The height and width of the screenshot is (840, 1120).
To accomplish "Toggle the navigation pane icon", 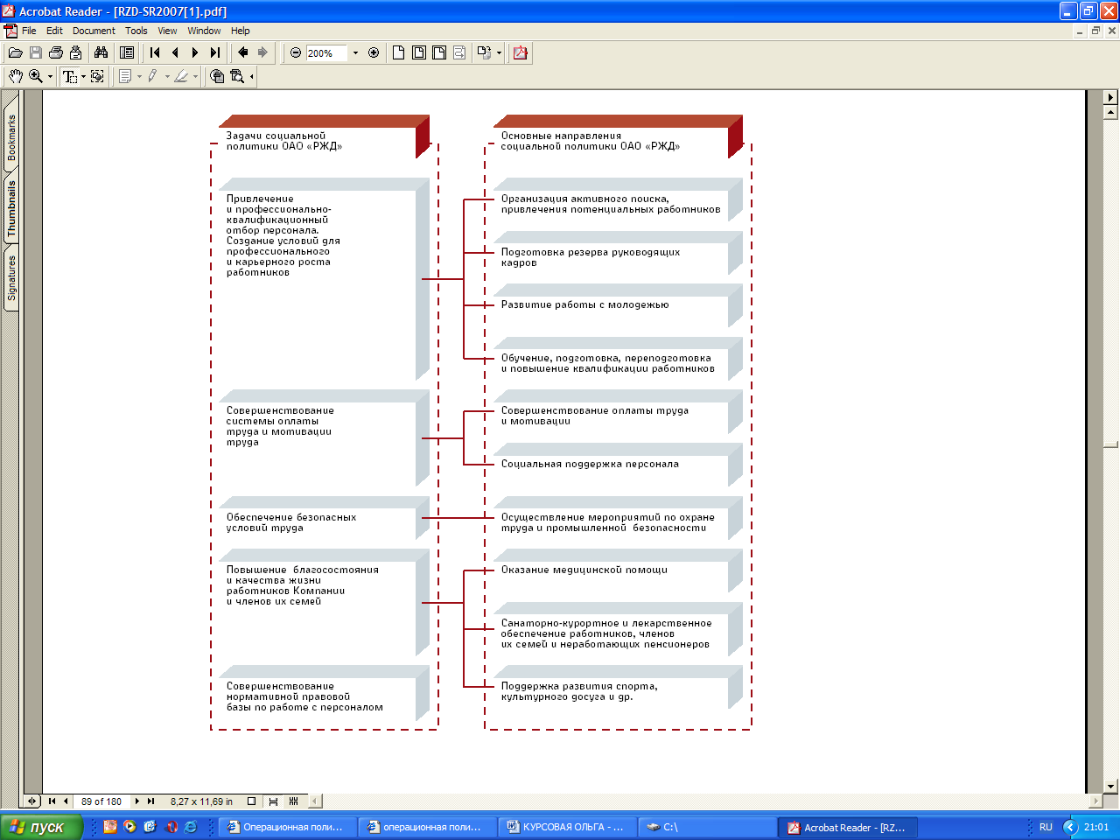I will (x=127, y=53).
